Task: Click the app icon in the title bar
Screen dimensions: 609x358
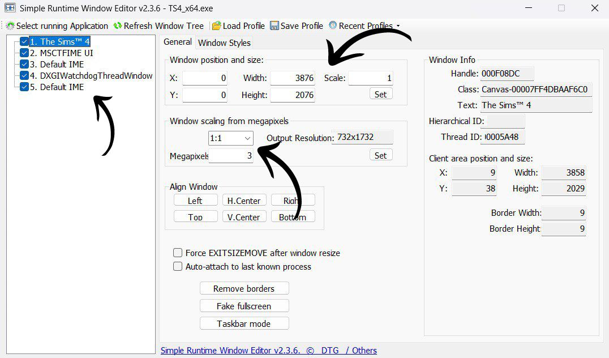Action: coord(10,8)
